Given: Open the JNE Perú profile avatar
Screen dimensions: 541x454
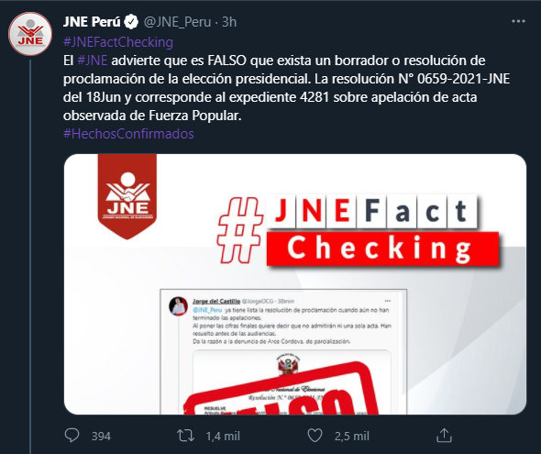Looking at the screenshot, I should (30, 34).
